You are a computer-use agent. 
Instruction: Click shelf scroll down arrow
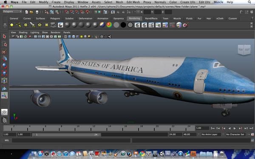(252, 27)
